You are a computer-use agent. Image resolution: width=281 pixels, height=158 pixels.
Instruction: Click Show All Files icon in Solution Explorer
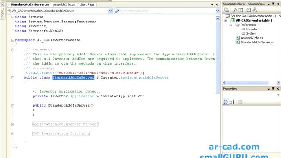click(x=234, y=11)
